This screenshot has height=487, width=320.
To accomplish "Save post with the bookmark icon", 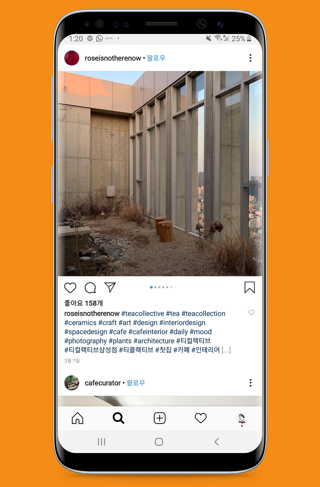I will pos(249,287).
